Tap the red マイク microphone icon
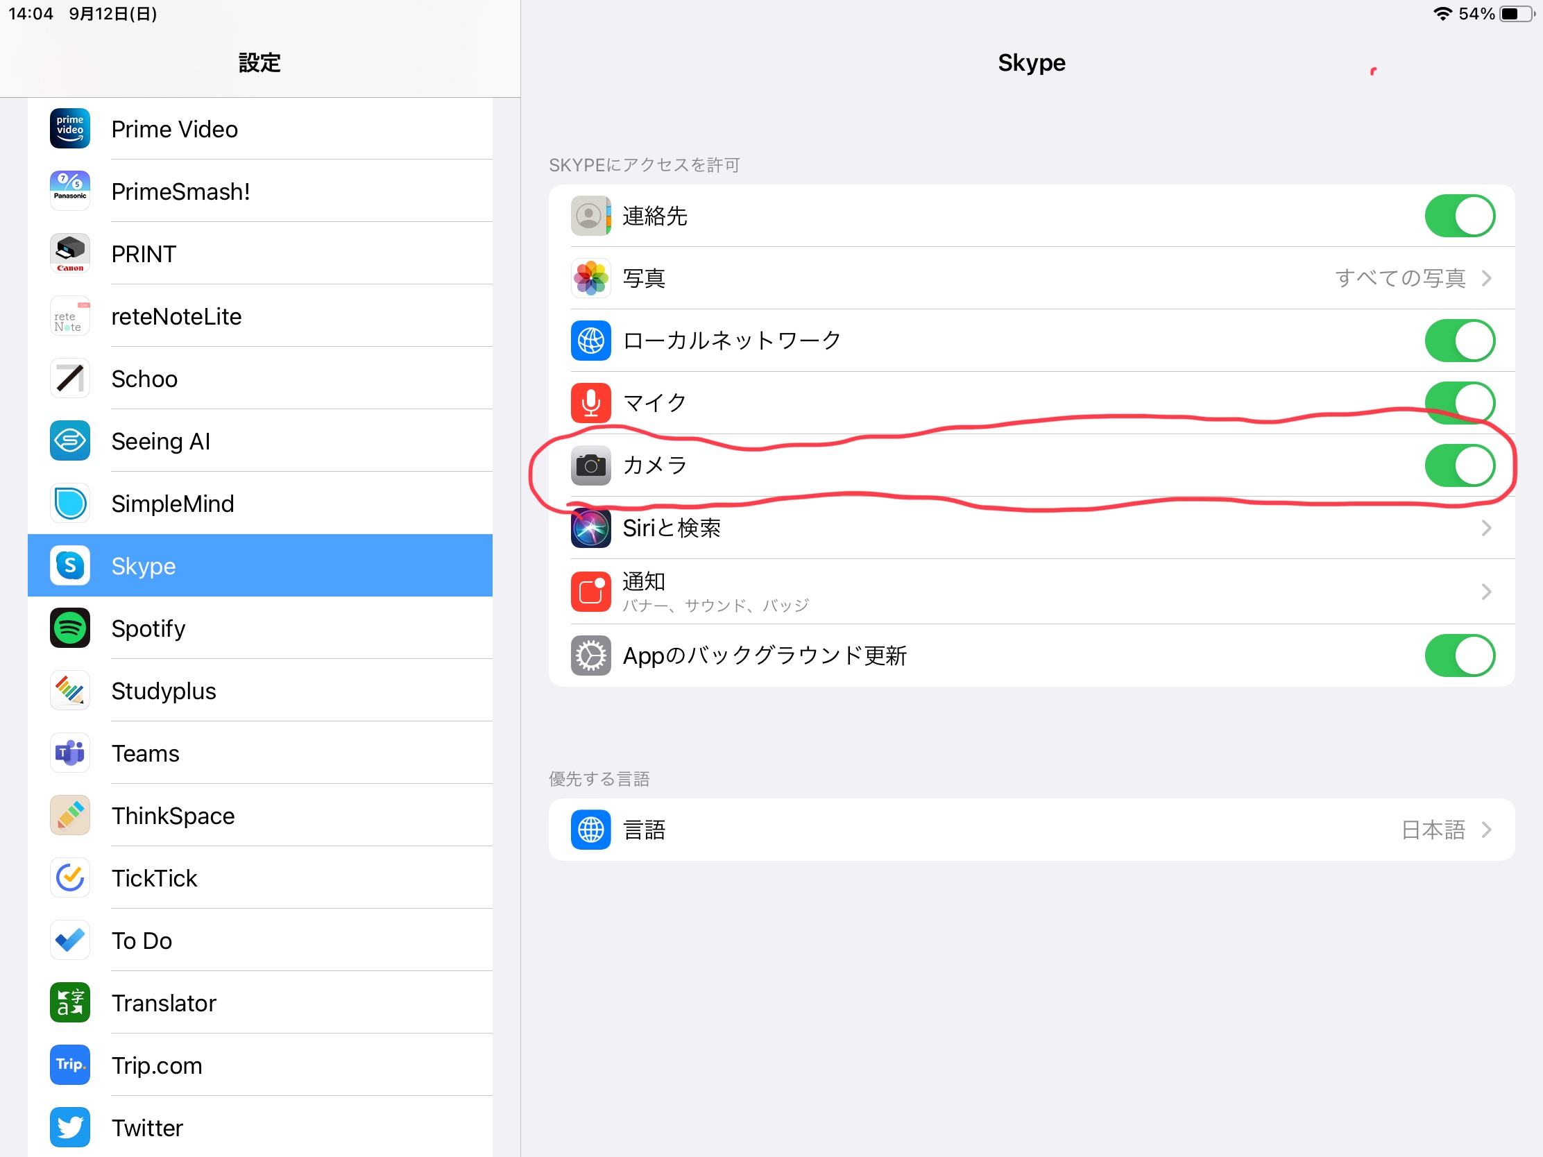The image size is (1543, 1157). [591, 402]
